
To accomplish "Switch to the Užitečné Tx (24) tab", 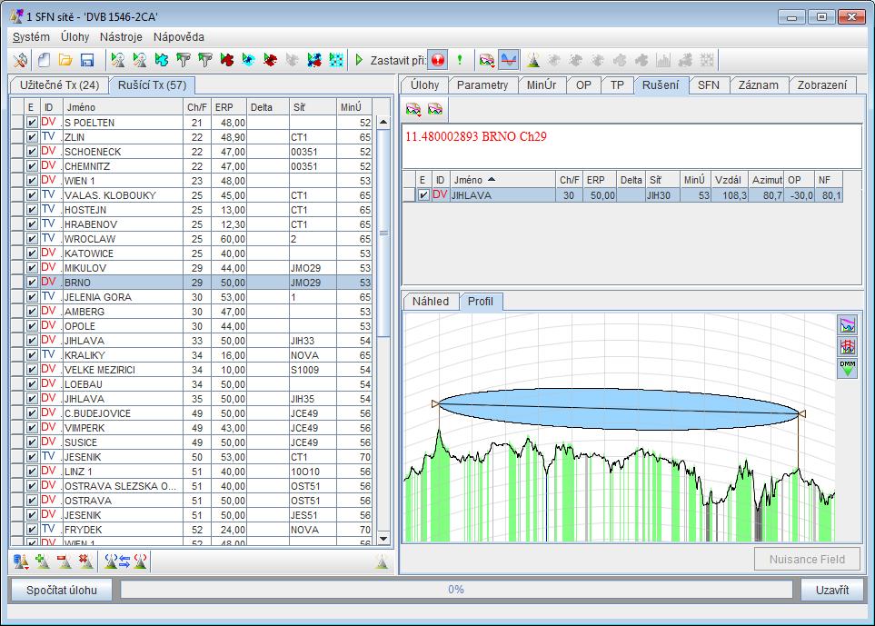I will (x=59, y=85).
